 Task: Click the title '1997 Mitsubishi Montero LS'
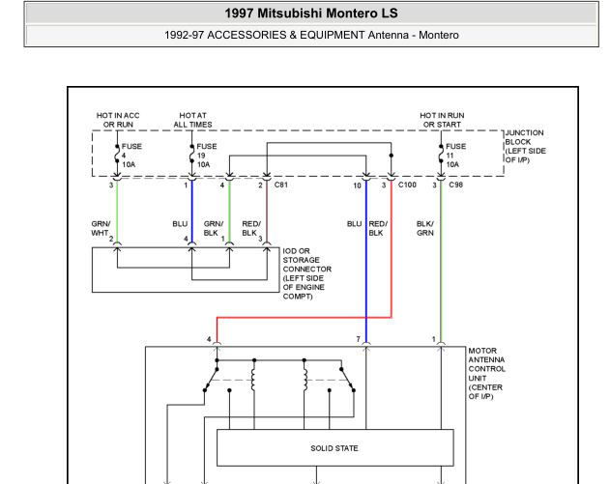311,14
